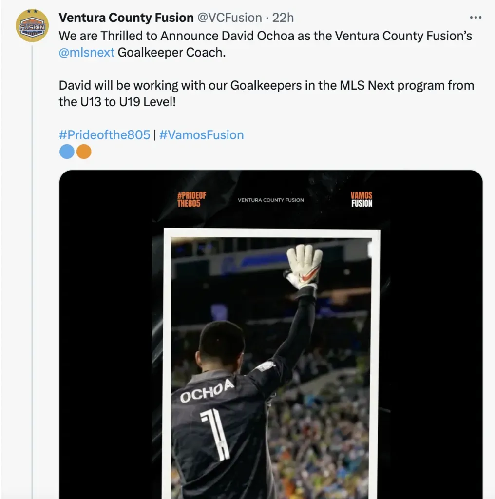Click the blue circle emoji
The height and width of the screenshot is (499, 495).
click(67, 152)
